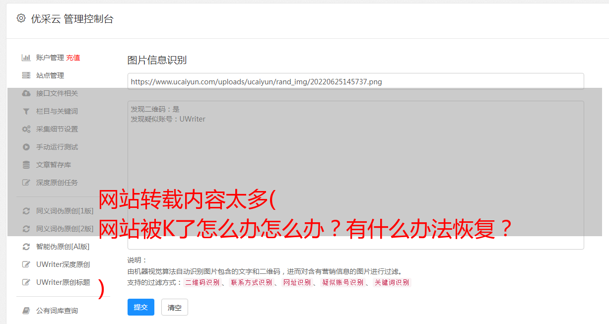This screenshot has width=609, height=324.
Task: Click the database icon beside 文章暂存库
Action: (26, 165)
